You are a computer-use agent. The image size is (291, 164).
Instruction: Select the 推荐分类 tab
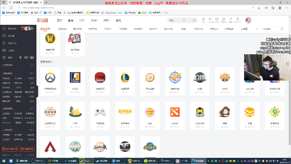(x=45, y=29)
